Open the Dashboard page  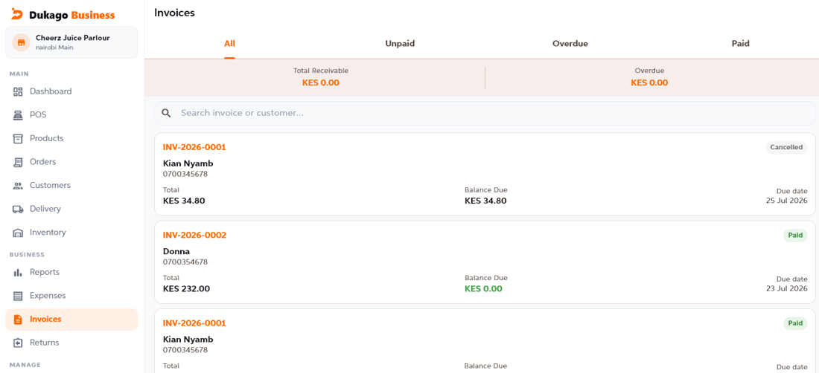(x=71, y=91)
